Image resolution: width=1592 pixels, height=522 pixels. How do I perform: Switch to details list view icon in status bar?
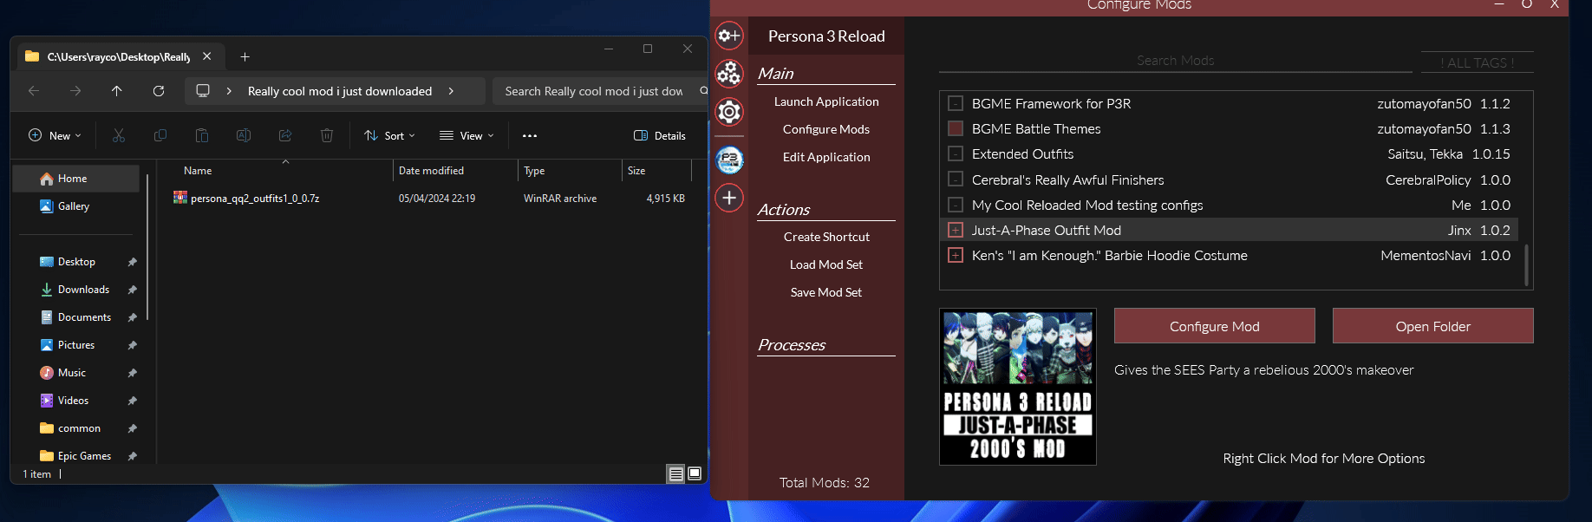(675, 473)
